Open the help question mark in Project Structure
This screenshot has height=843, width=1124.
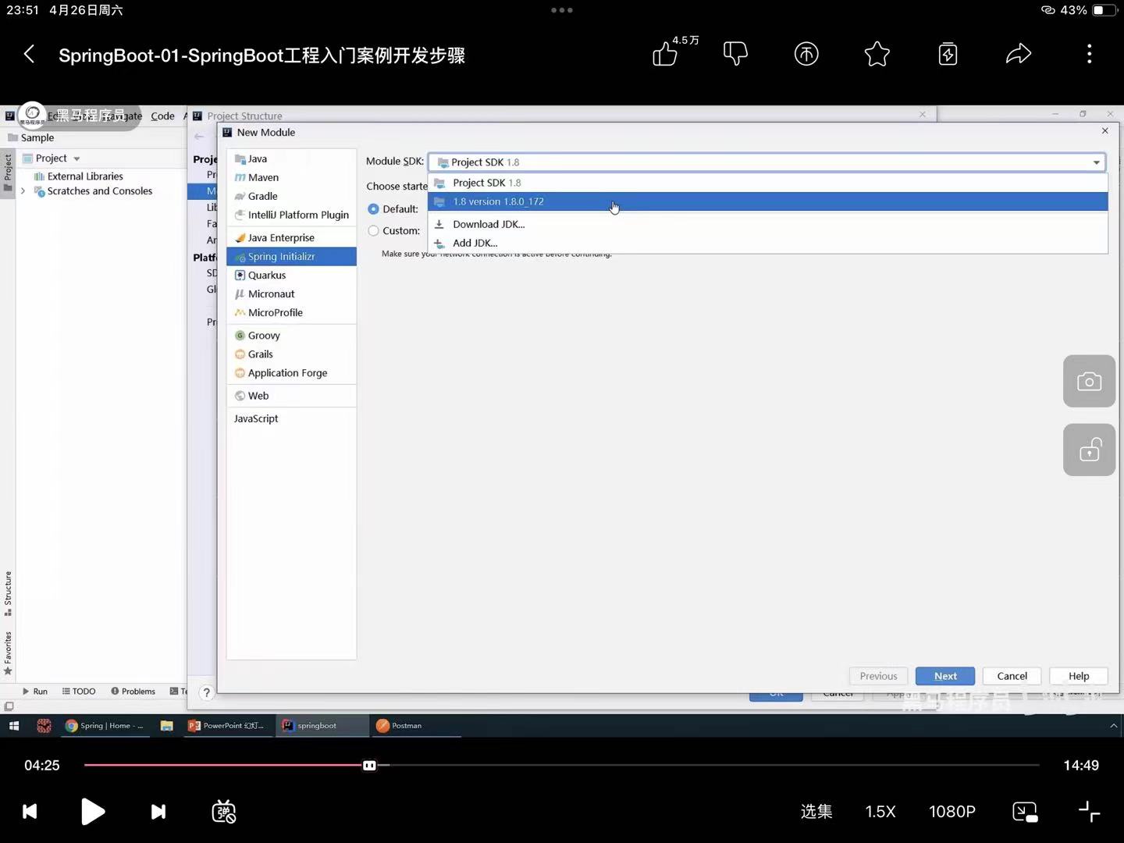click(x=206, y=692)
